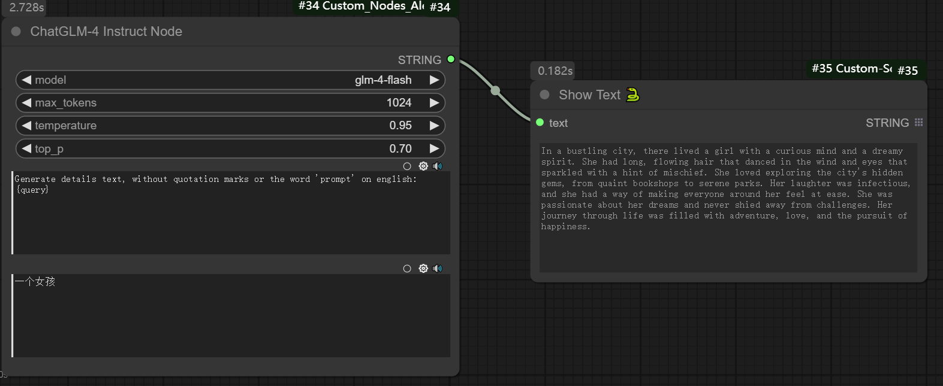
Task: Collapse the ChatGLM-4 Instruct Node via title dot
Action: click(x=16, y=32)
